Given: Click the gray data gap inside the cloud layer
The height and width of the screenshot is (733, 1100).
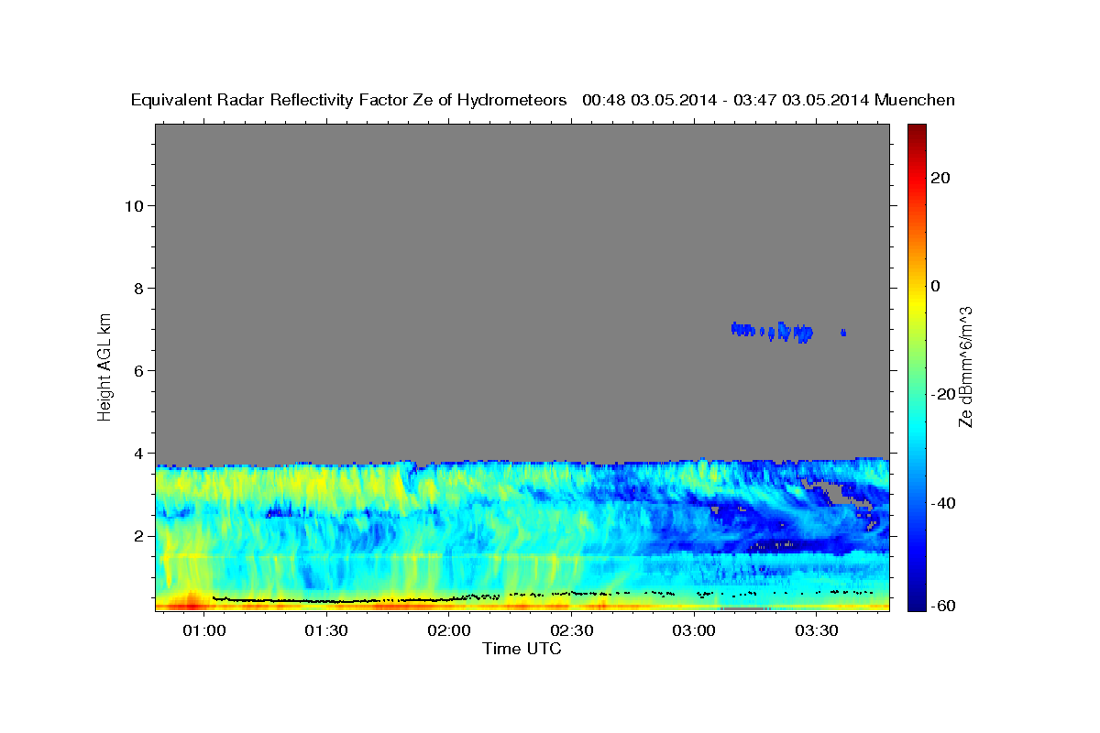Looking at the screenshot, I should (834, 494).
